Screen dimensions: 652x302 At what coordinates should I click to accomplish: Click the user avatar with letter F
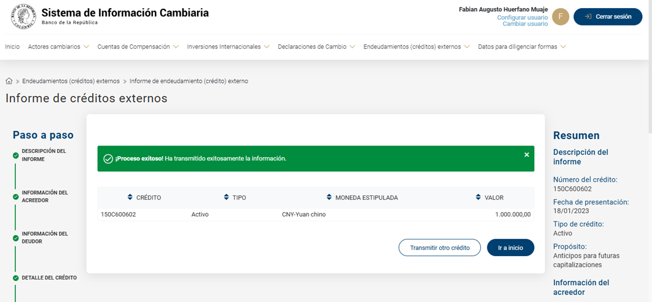pos(560,17)
